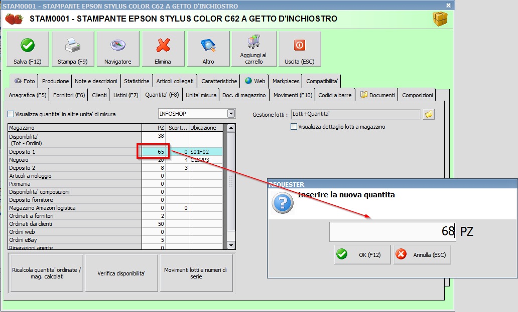Open the Web tab with globe icon
Screen dimensions: 518x312
point(255,81)
